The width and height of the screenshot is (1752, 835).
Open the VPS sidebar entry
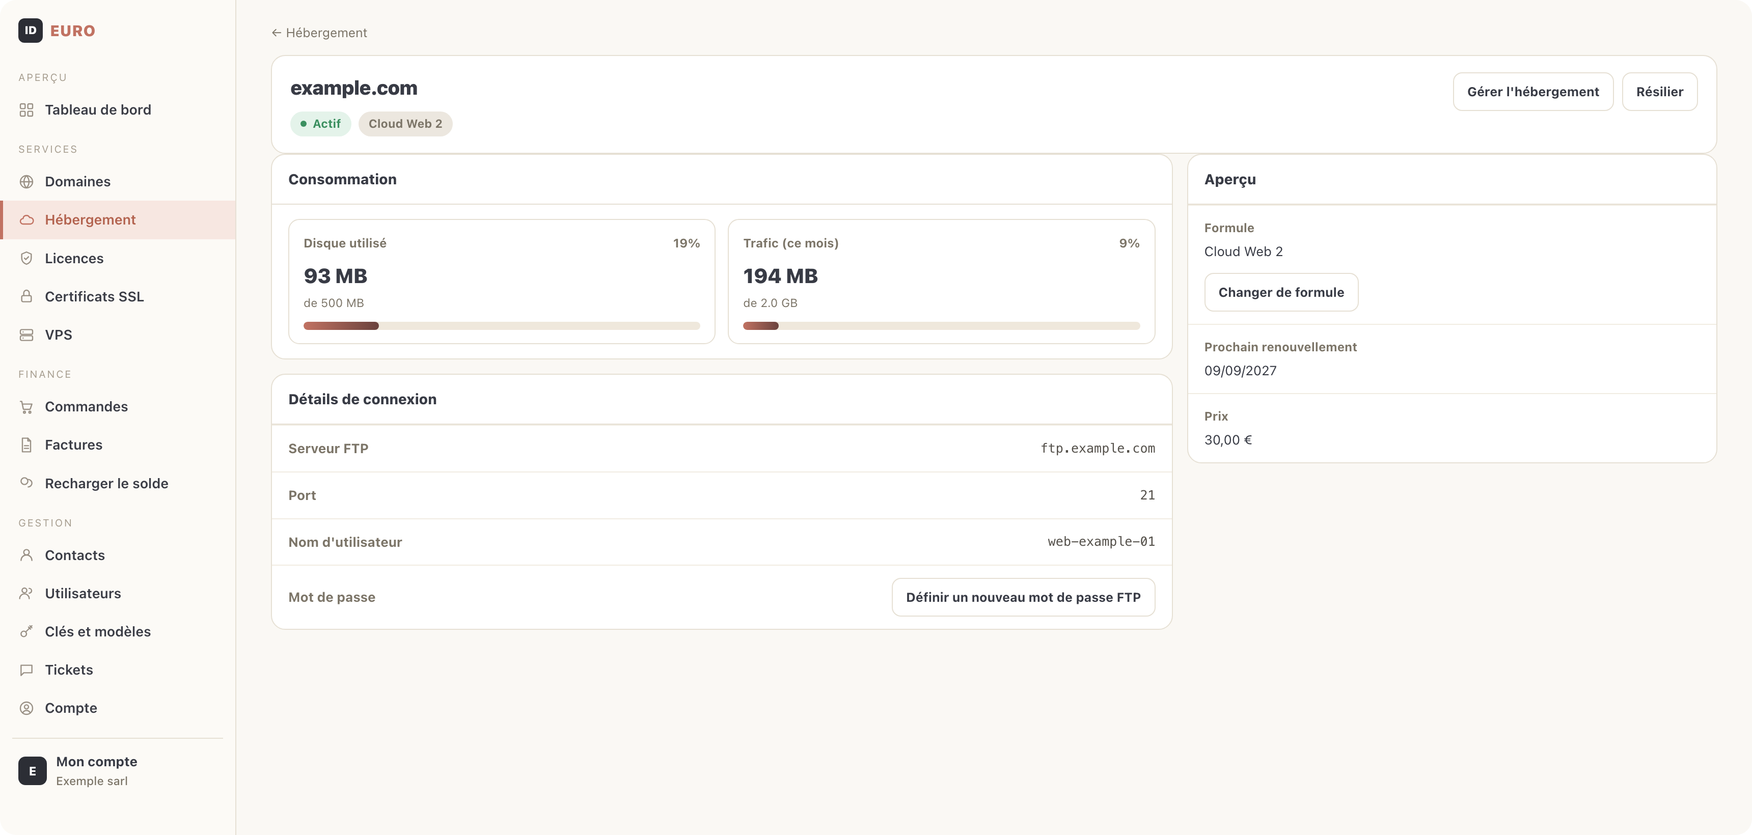pos(118,335)
